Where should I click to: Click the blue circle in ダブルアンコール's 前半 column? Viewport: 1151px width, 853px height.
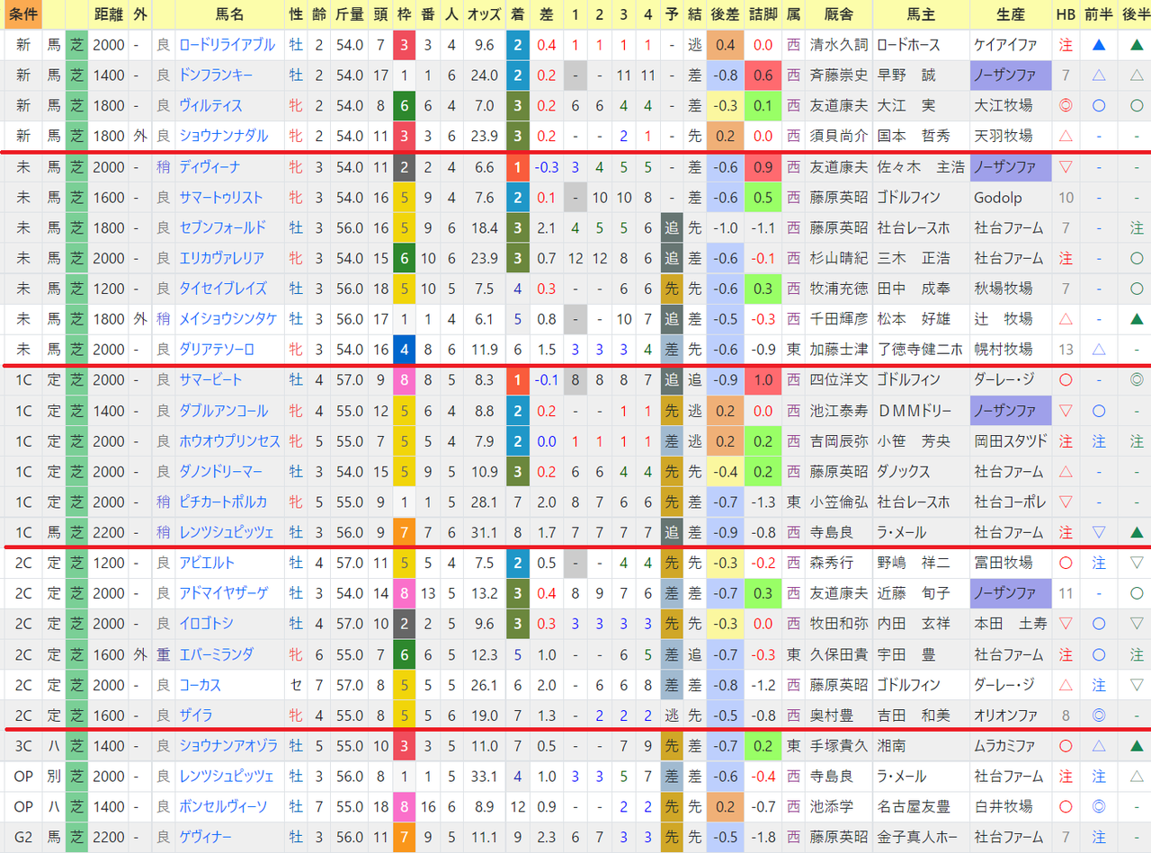(1099, 411)
